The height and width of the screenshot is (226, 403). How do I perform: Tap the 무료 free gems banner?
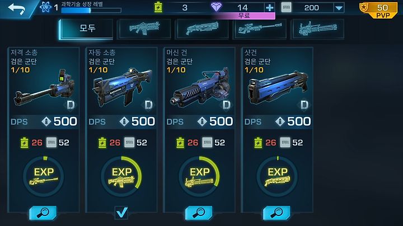pos(243,16)
